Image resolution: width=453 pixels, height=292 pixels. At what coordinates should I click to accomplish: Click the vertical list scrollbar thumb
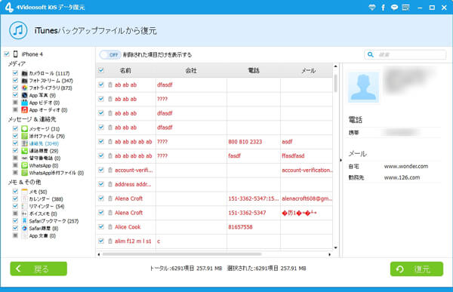click(x=336, y=83)
